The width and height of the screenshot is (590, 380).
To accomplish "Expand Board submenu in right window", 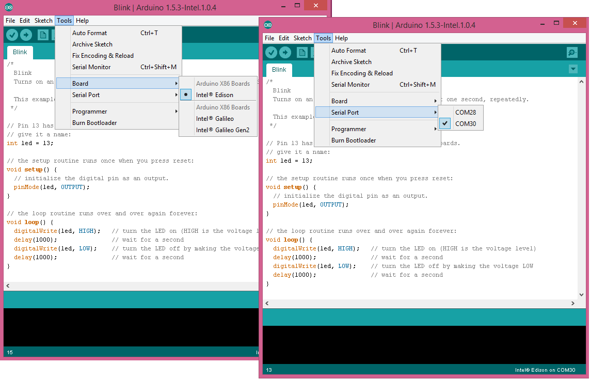I will point(377,101).
